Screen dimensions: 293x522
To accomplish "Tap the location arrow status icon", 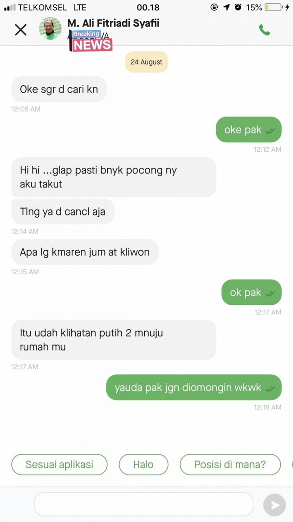I will (227, 7).
